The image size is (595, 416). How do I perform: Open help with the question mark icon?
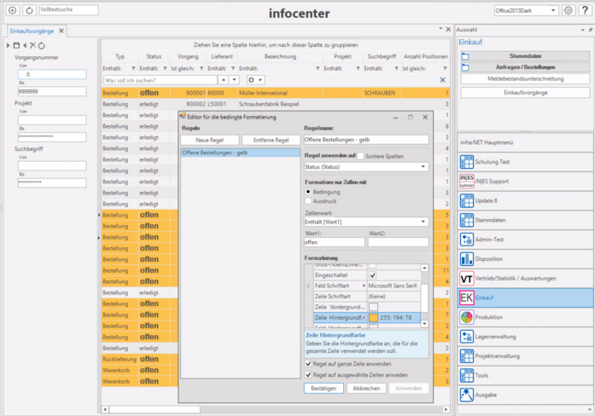[584, 10]
